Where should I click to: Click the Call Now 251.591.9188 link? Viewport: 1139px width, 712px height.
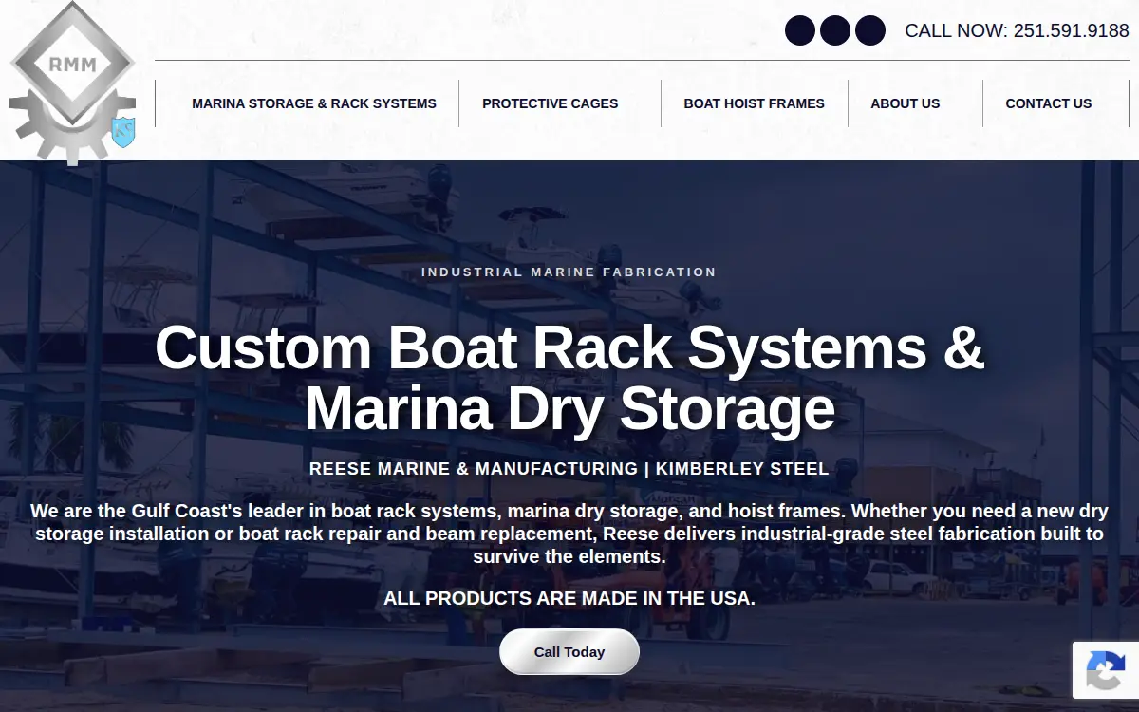click(x=1017, y=30)
